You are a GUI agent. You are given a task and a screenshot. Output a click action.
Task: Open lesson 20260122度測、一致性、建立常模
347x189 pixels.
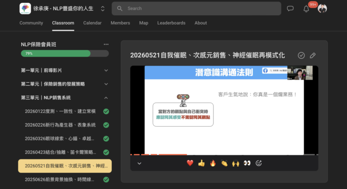pos(60,111)
